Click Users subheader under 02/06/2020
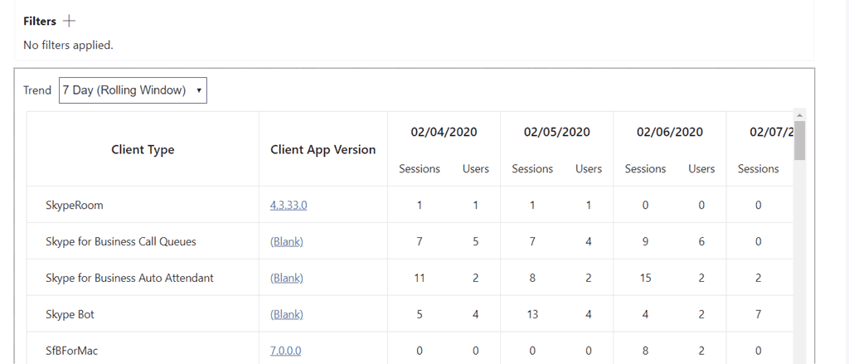Screen dimensions: 849x364 (x=701, y=168)
